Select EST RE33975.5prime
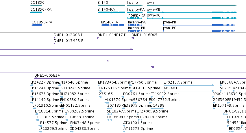 click(136, 106)
